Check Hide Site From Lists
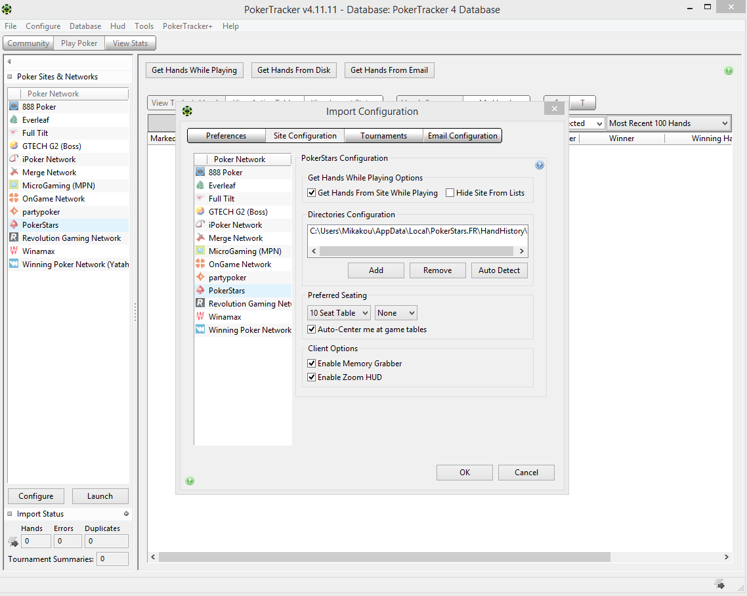The image size is (747, 596). 450,193
